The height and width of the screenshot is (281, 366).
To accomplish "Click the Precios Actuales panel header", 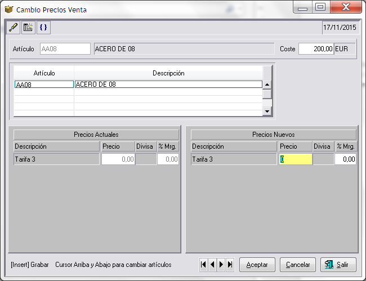I will (x=96, y=135).
